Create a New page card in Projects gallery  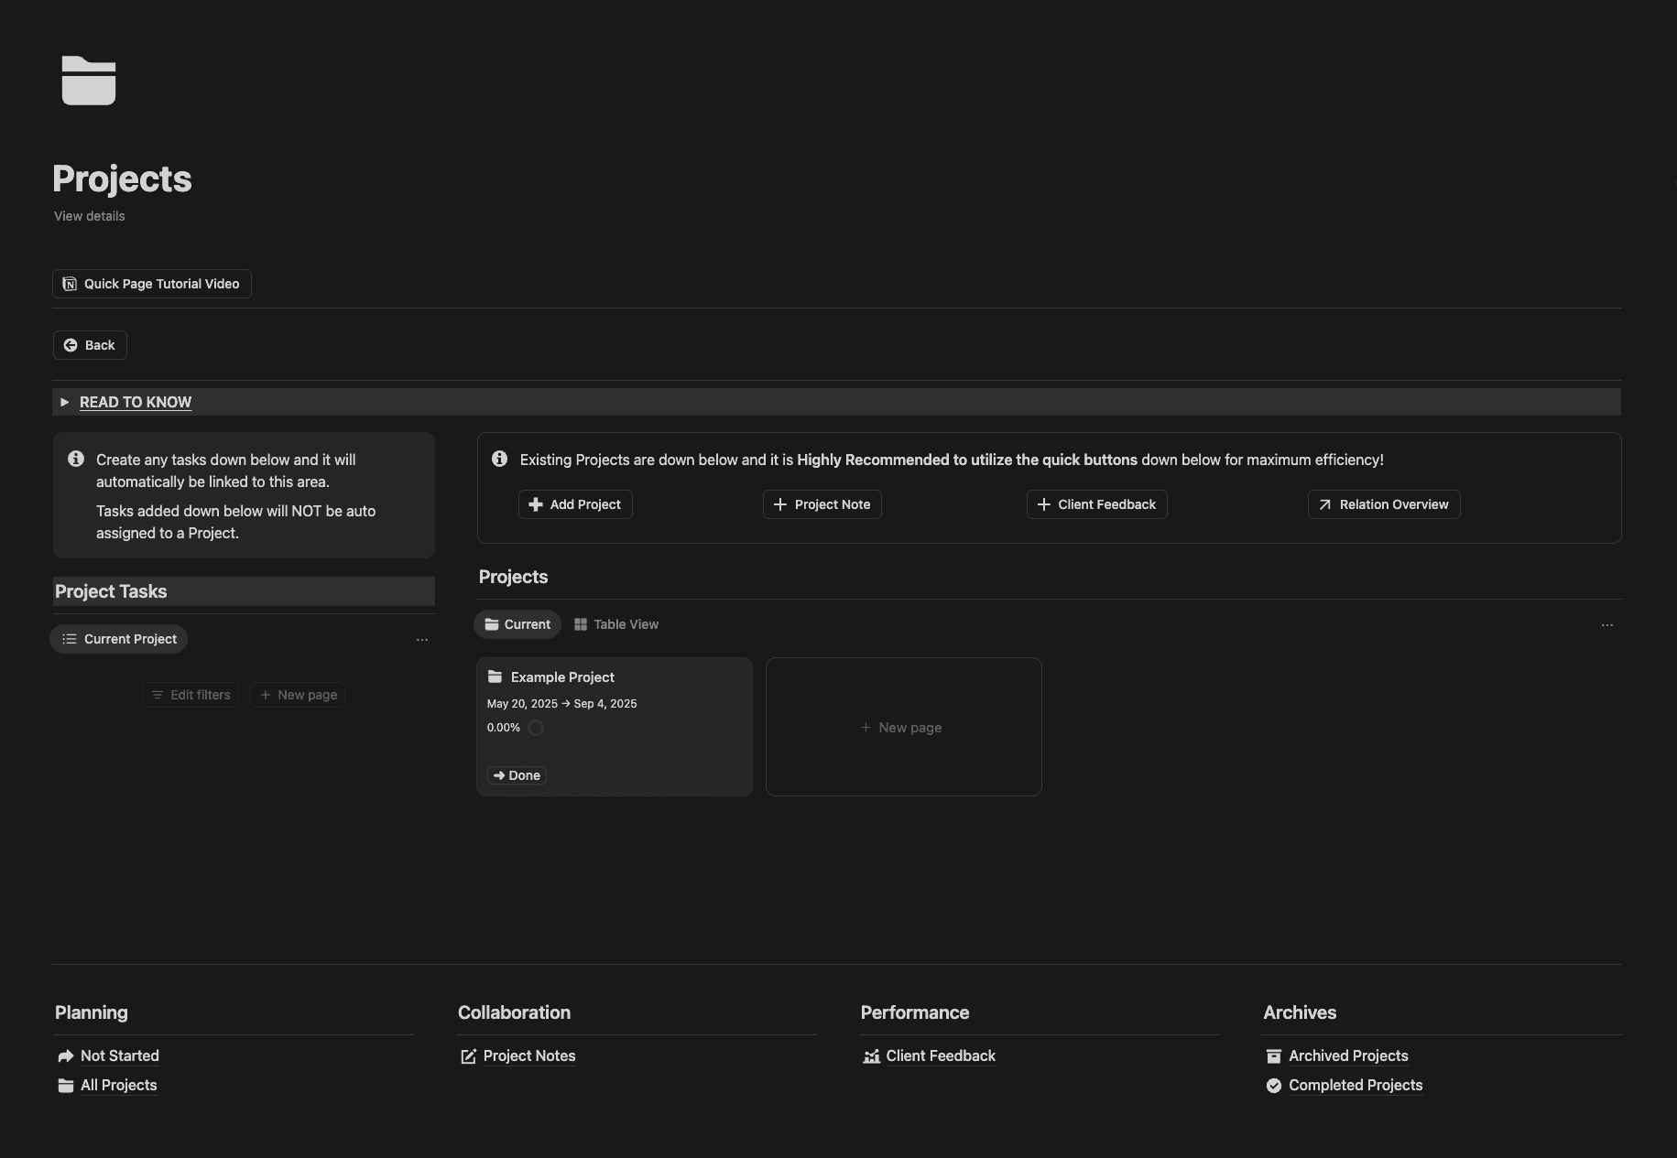904,727
